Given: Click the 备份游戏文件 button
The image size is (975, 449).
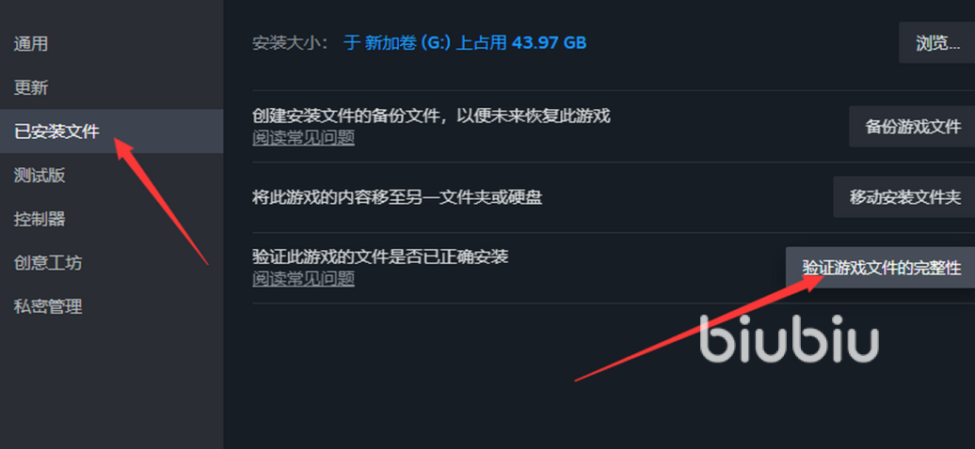Looking at the screenshot, I should tap(912, 127).
